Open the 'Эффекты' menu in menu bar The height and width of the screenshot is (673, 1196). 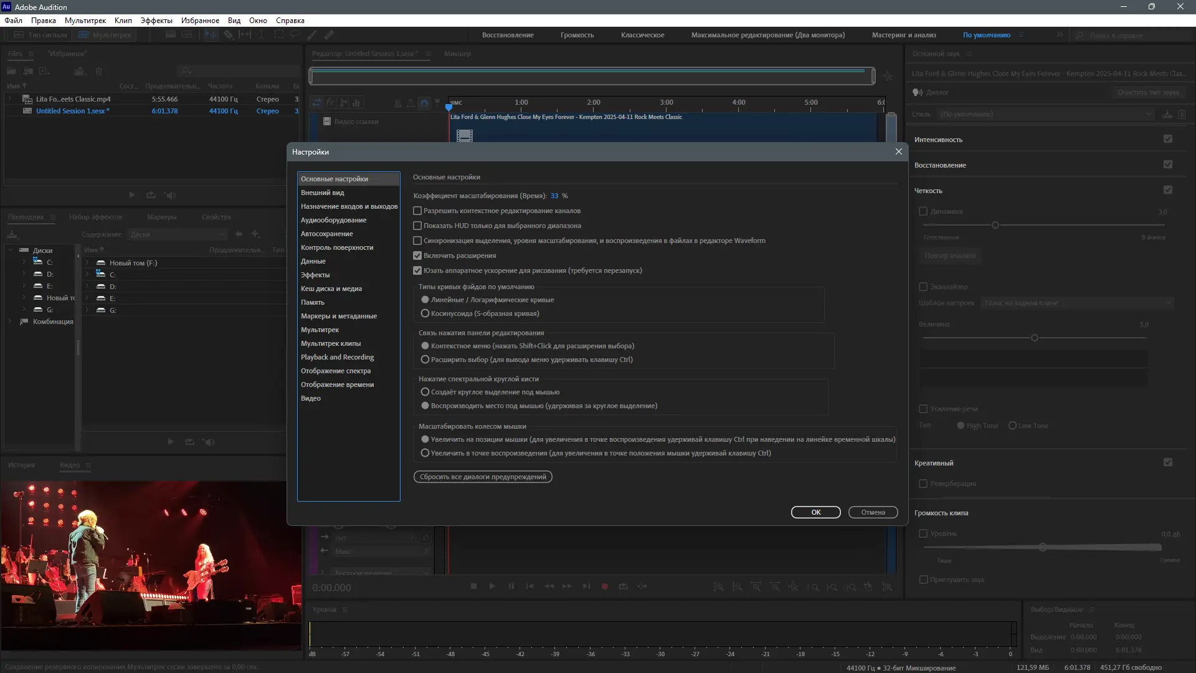pyautogui.click(x=156, y=21)
